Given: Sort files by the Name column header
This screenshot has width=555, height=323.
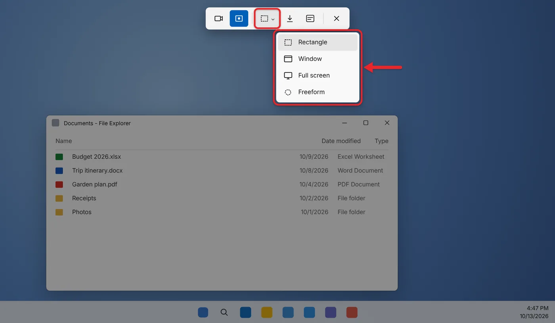Looking at the screenshot, I should click(x=64, y=141).
